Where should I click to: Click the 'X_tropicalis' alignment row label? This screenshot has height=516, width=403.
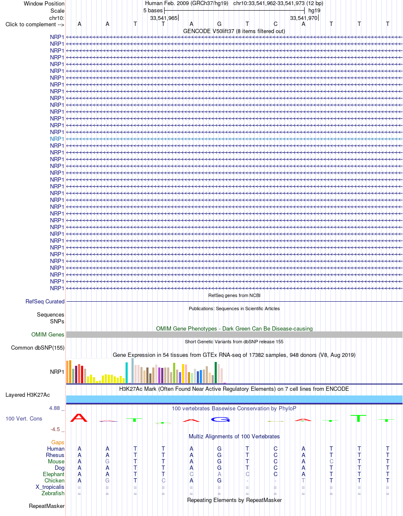point(50,487)
